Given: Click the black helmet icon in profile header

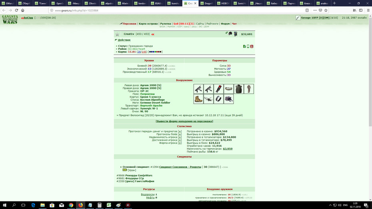Looking at the screenshot, I should click(230, 34).
